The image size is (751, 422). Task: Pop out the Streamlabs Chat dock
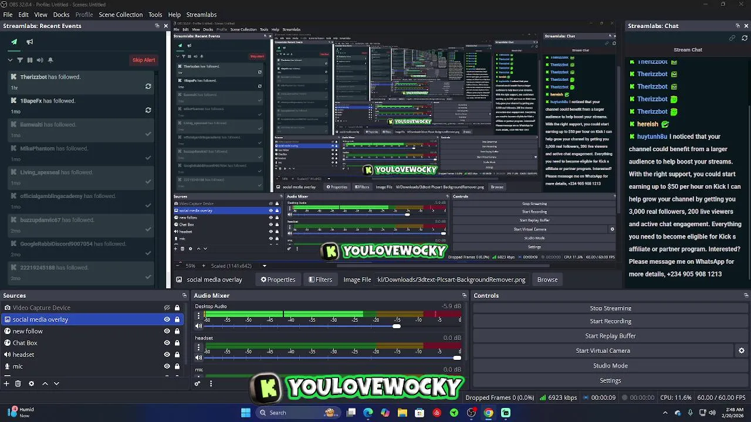(738, 26)
